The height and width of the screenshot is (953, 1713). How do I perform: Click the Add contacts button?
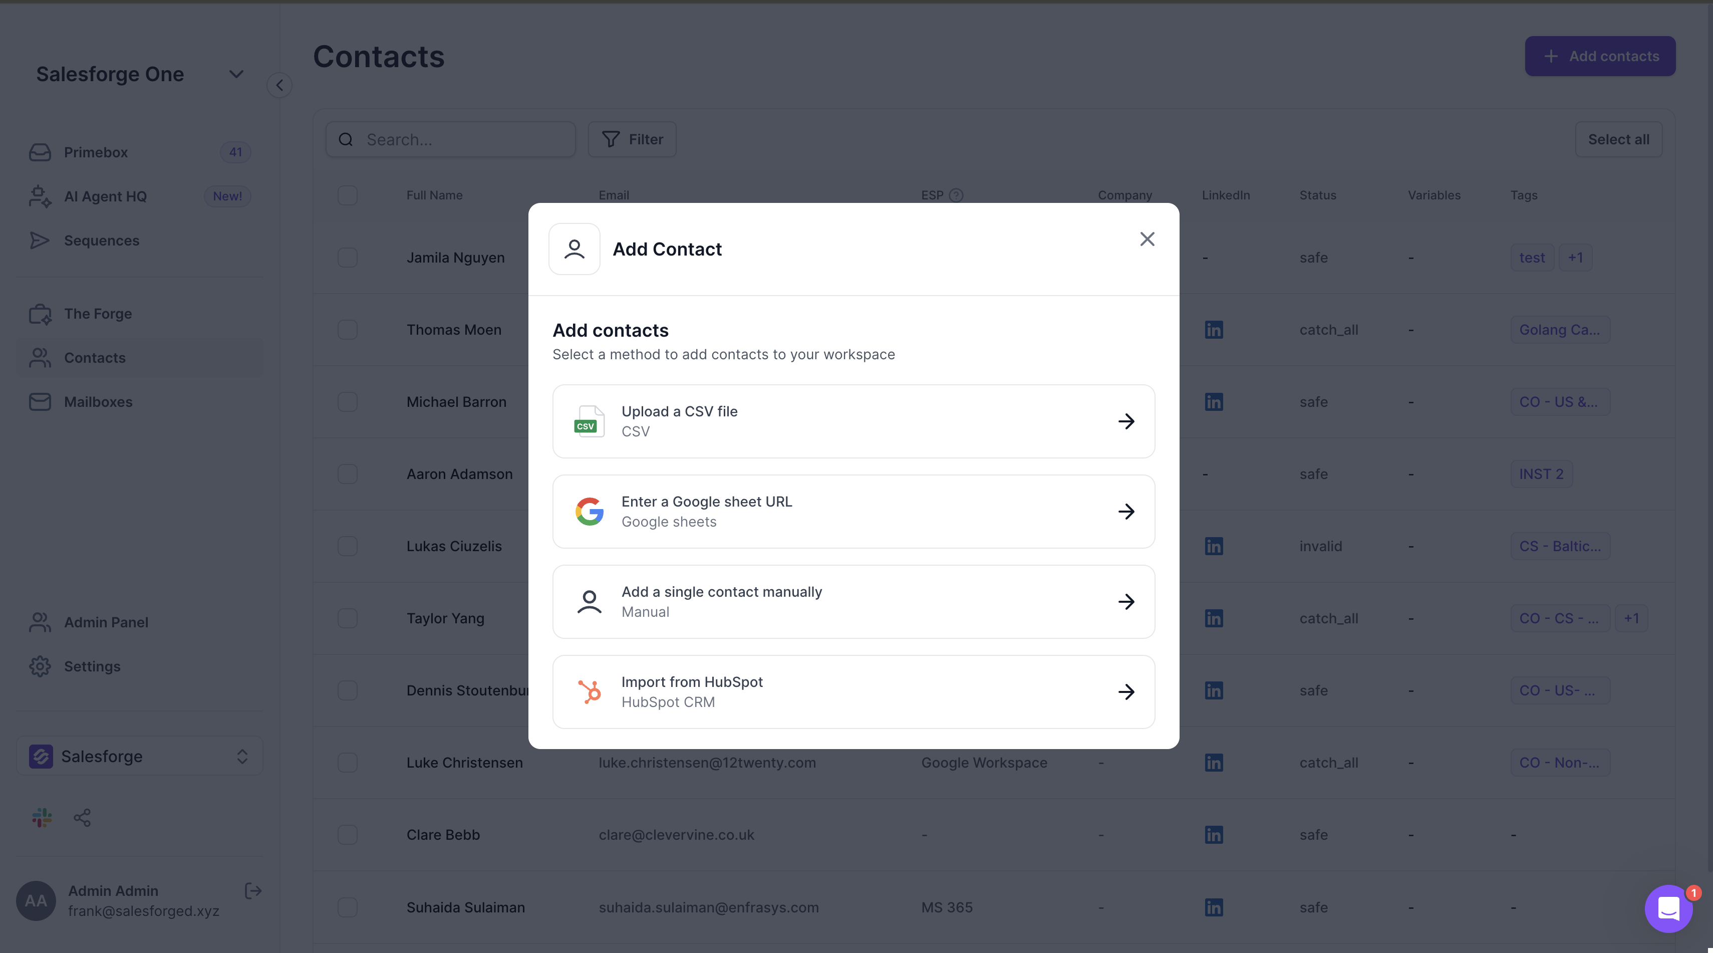click(1599, 56)
